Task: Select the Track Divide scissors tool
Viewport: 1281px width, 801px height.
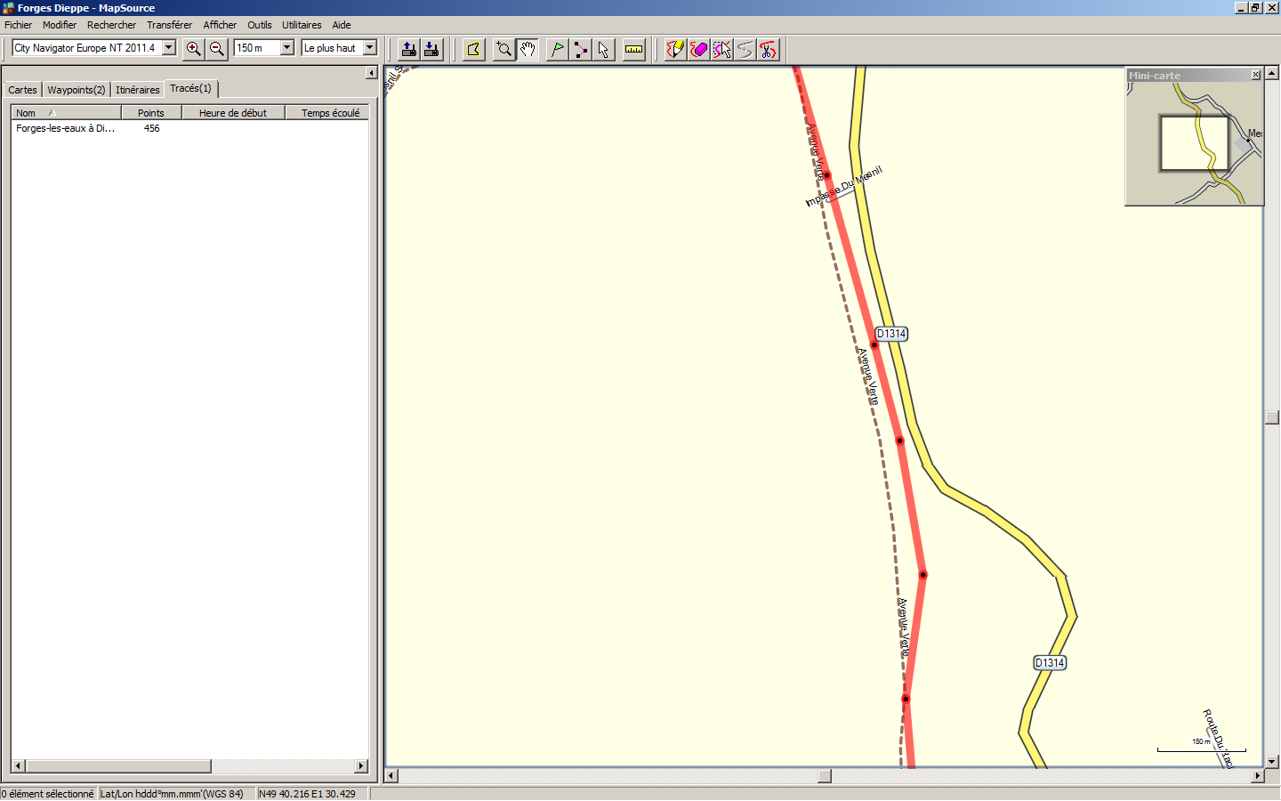Action: coord(768,49)
